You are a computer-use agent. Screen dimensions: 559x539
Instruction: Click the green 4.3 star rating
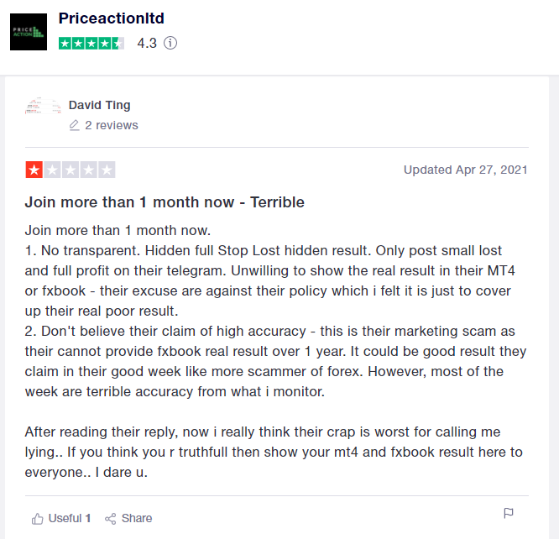pos(91,44)
